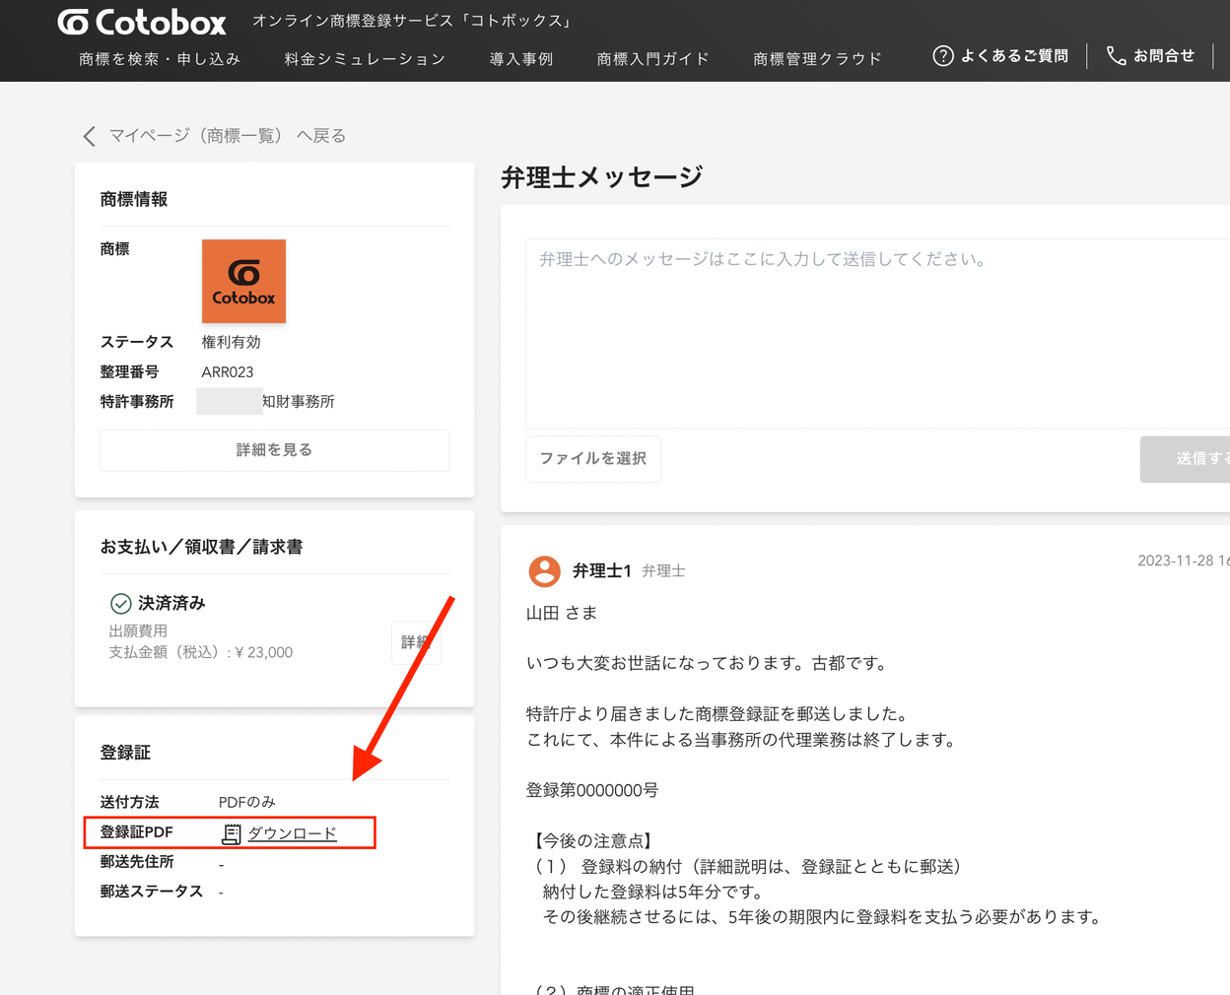Click the question mark FAQ icon
Image resolution: width=1230 pixels, height=995 pixels.
click(x=942, y=56)
